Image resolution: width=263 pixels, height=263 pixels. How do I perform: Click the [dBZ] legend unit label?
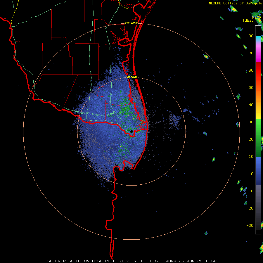(248, 20)
